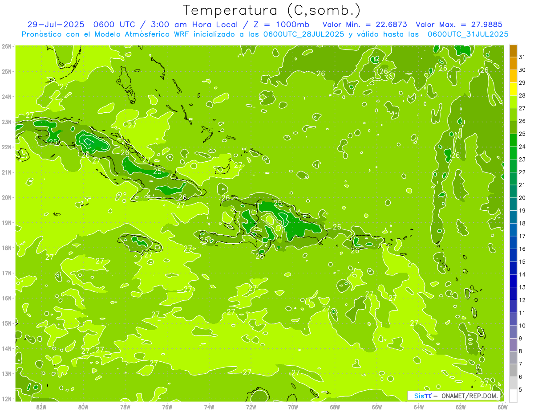Click the purple swatch between 9 and 10

513,332
